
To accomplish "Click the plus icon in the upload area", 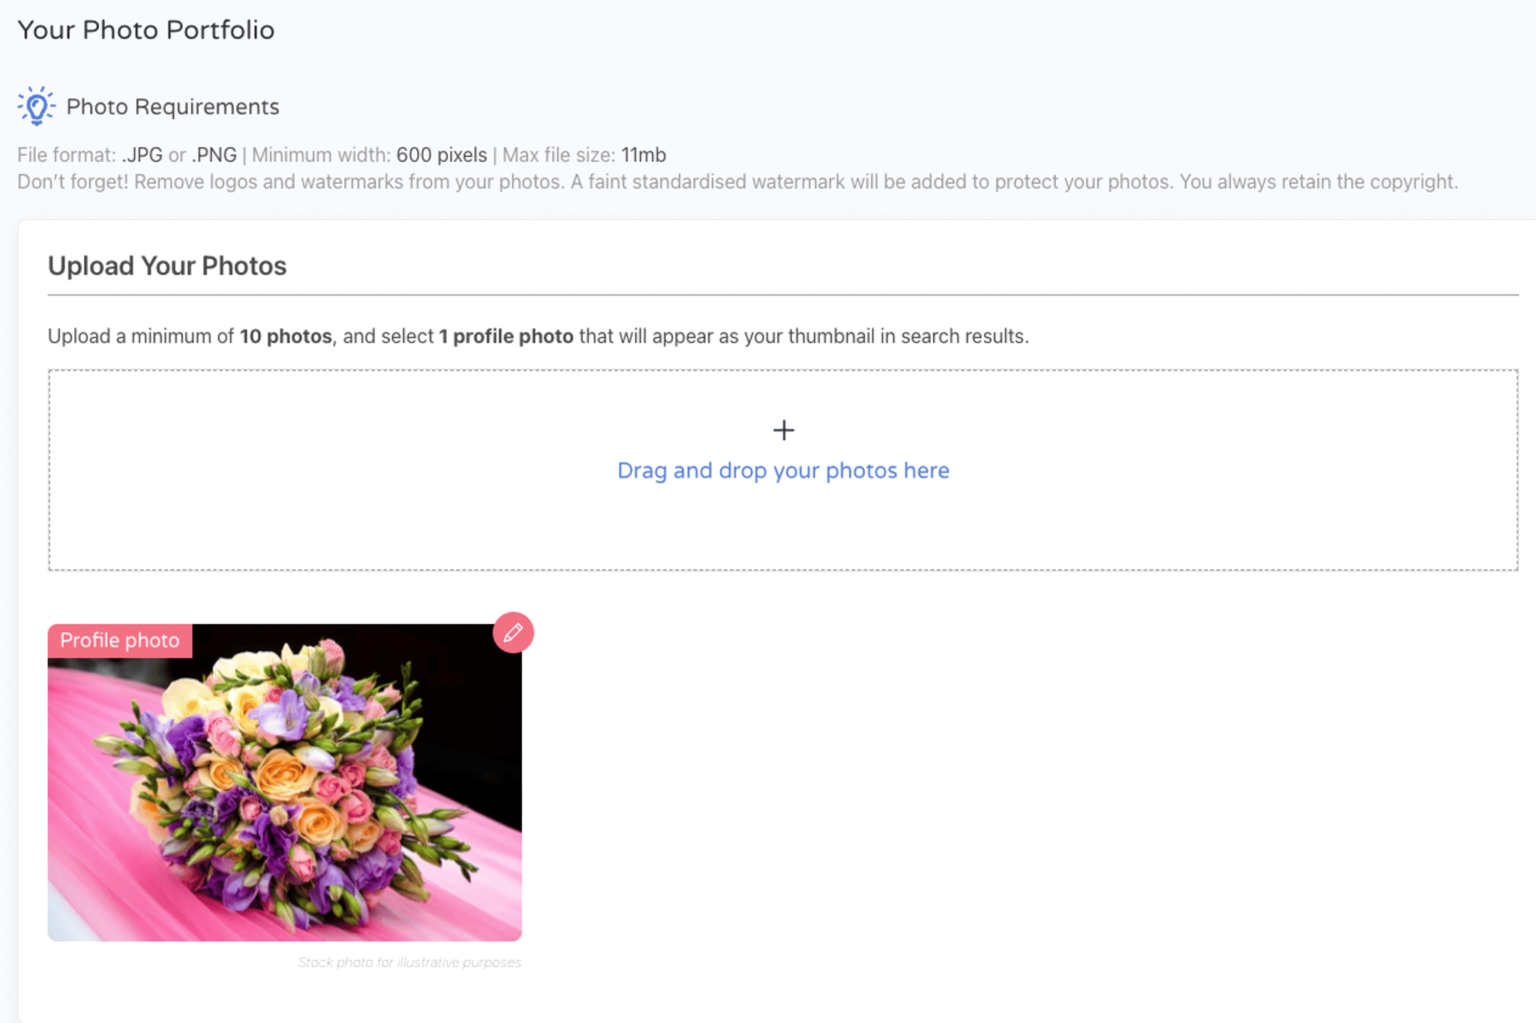I will pyautogui.click(x=784, y=430).
